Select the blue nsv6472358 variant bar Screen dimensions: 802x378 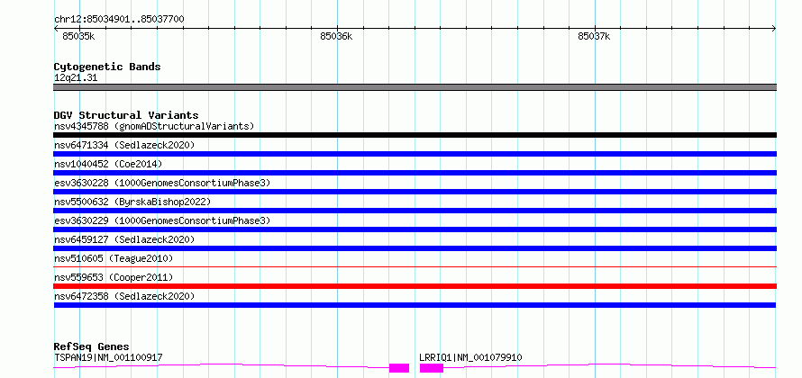coord(415,305)
